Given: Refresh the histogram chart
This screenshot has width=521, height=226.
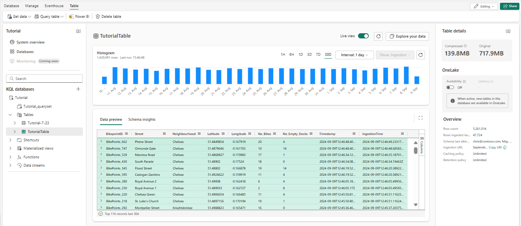Looking at the screenshot, I should 421,55.
